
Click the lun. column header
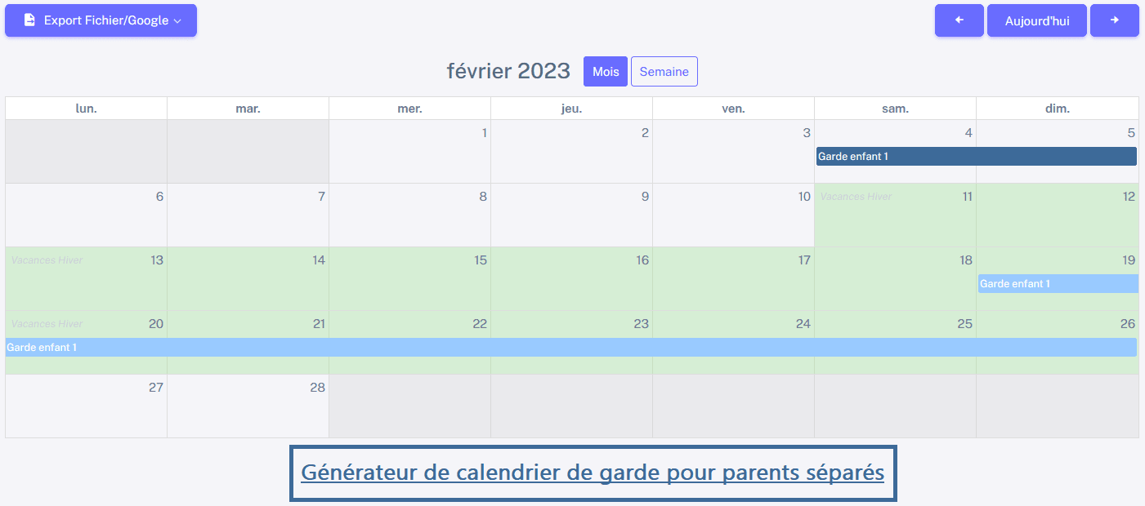(86, 109)
